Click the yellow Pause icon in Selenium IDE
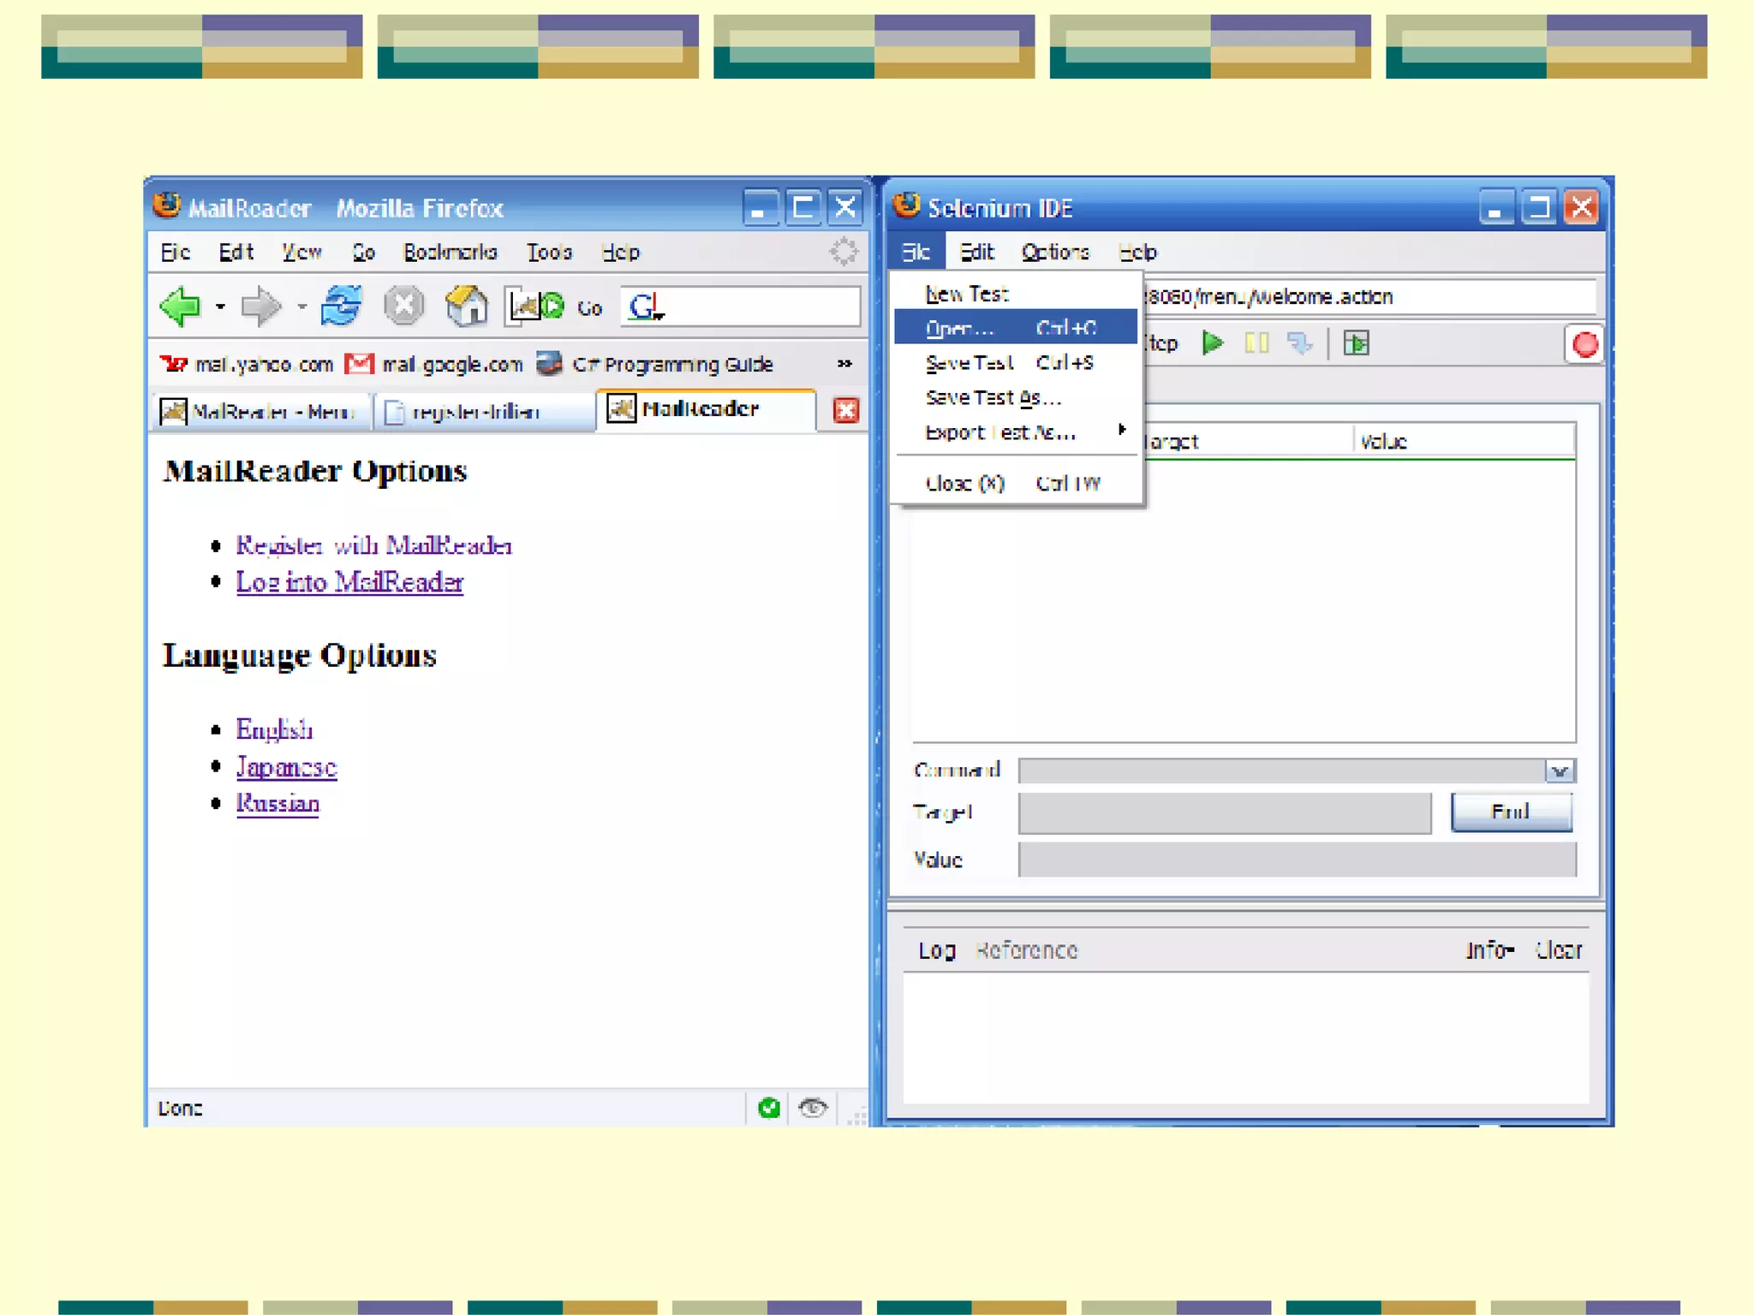This screenshot has height=1315, width=1754. point(1256,343)
